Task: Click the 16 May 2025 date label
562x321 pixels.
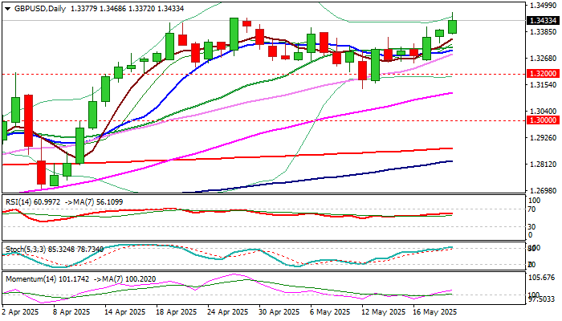Action: point(435,312)
